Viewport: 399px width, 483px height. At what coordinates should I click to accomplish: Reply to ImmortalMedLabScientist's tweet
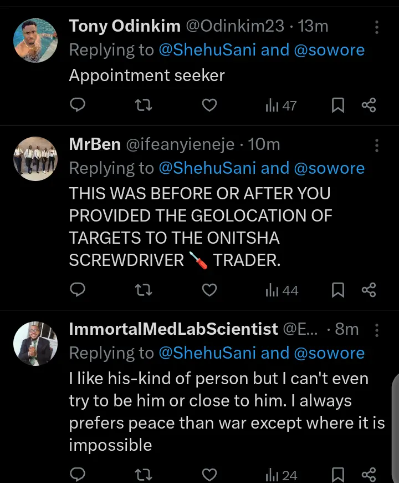click(78, 475)
